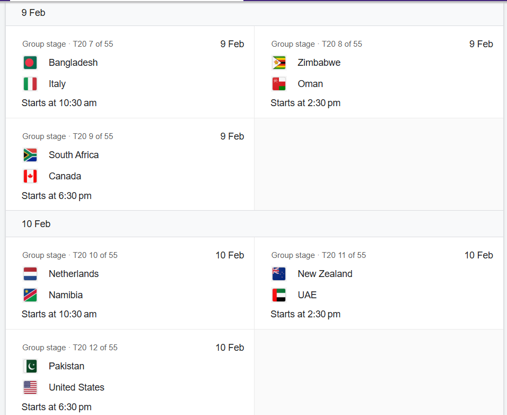This screenshot has height=415, width=507.
Task: Select the 9 Feb date section header
Action: click(x=33, y=13)
